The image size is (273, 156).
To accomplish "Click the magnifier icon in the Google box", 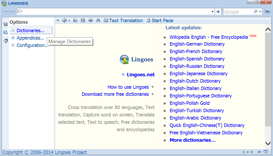I will pos(256,11).
